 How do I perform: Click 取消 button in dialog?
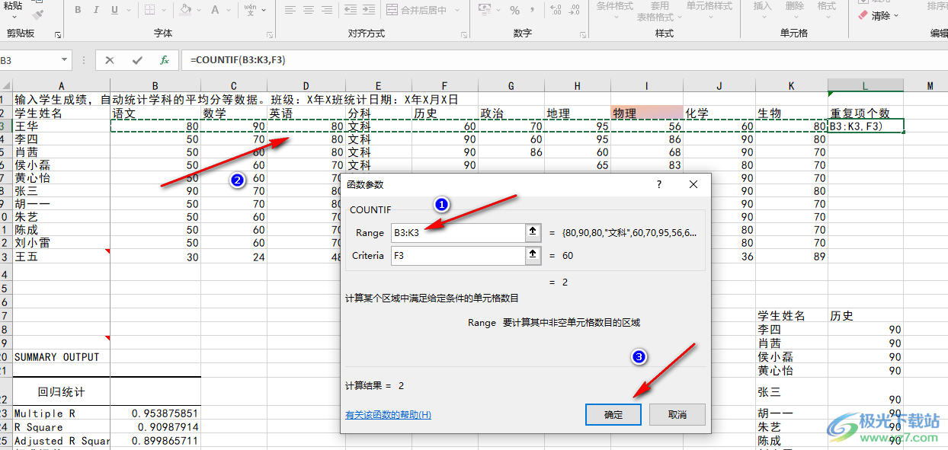coord(677,414)
